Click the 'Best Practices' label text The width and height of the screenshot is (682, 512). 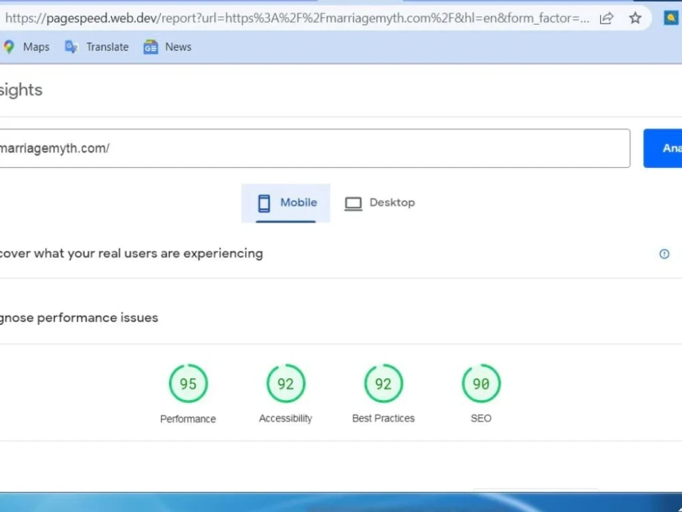click(x=383, y=418)
